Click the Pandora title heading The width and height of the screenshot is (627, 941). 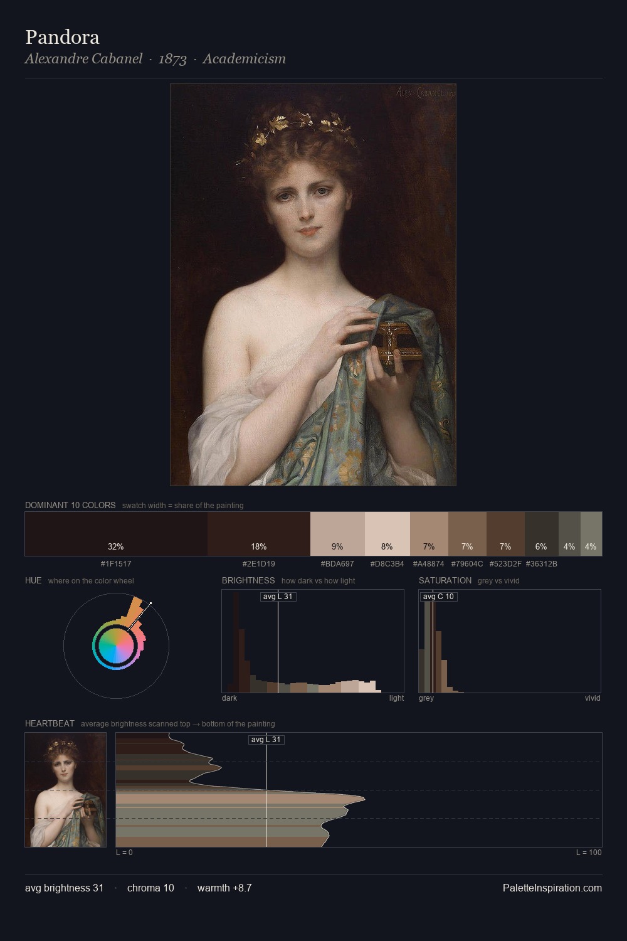point(62,37)
